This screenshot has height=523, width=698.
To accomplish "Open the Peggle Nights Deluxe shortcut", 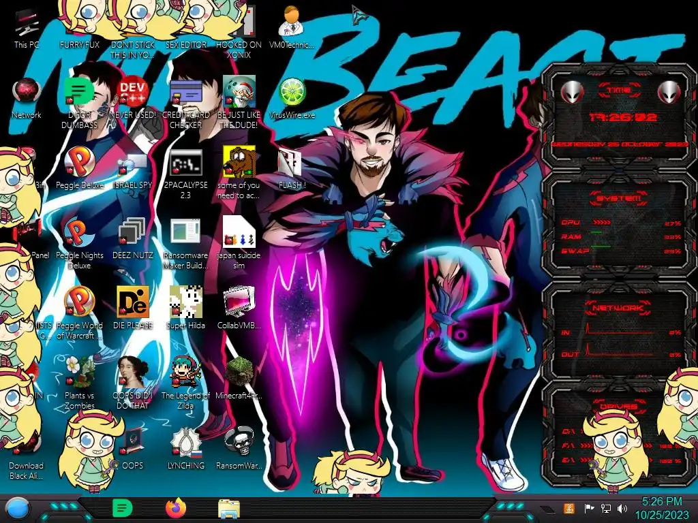I will [79, 243].
